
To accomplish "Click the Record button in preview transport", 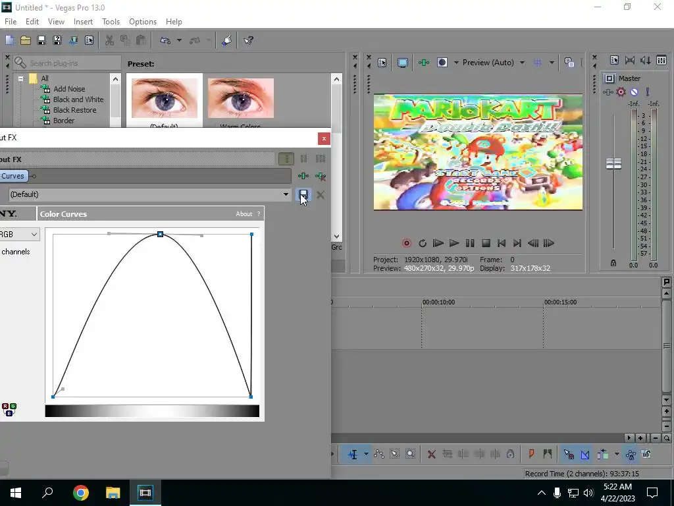I will pos(406,244).
